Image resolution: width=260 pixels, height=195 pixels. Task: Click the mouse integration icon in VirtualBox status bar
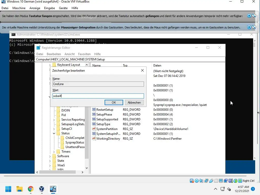[x=235, y=181]
